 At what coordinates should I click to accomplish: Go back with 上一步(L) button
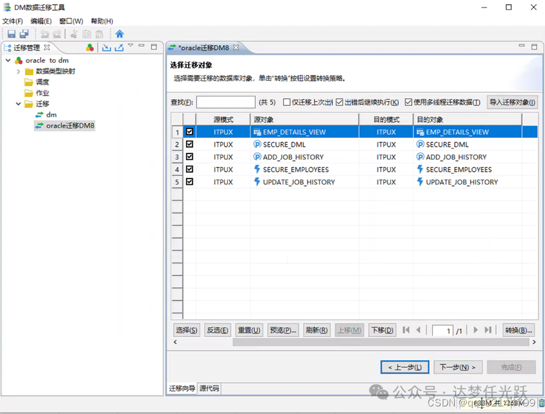[x=405, y=367]
